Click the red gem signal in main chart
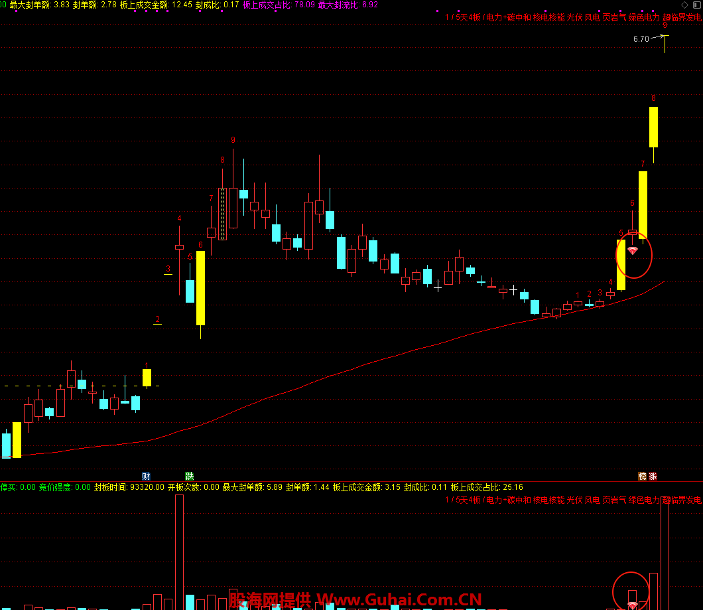703x610 pixels. tap(632, 250)
